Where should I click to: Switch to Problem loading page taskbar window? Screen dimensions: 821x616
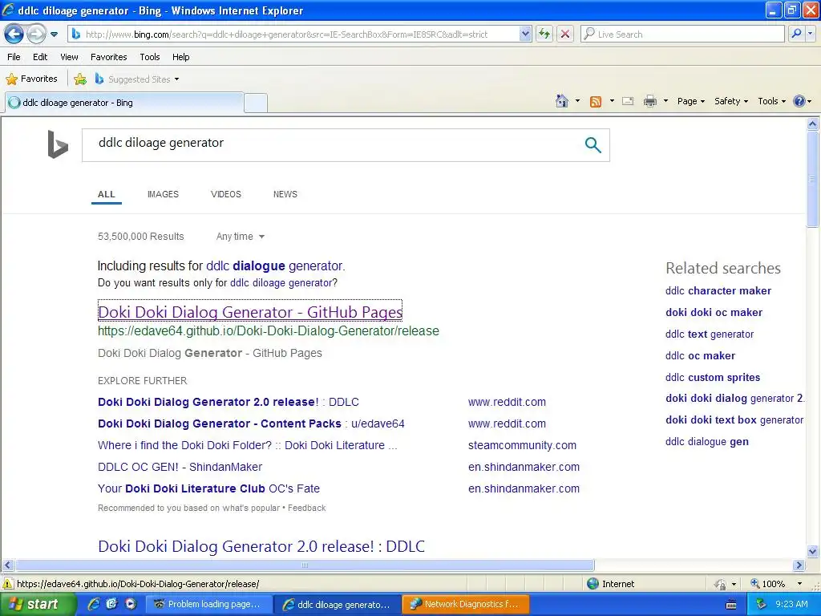click(209, 604)
